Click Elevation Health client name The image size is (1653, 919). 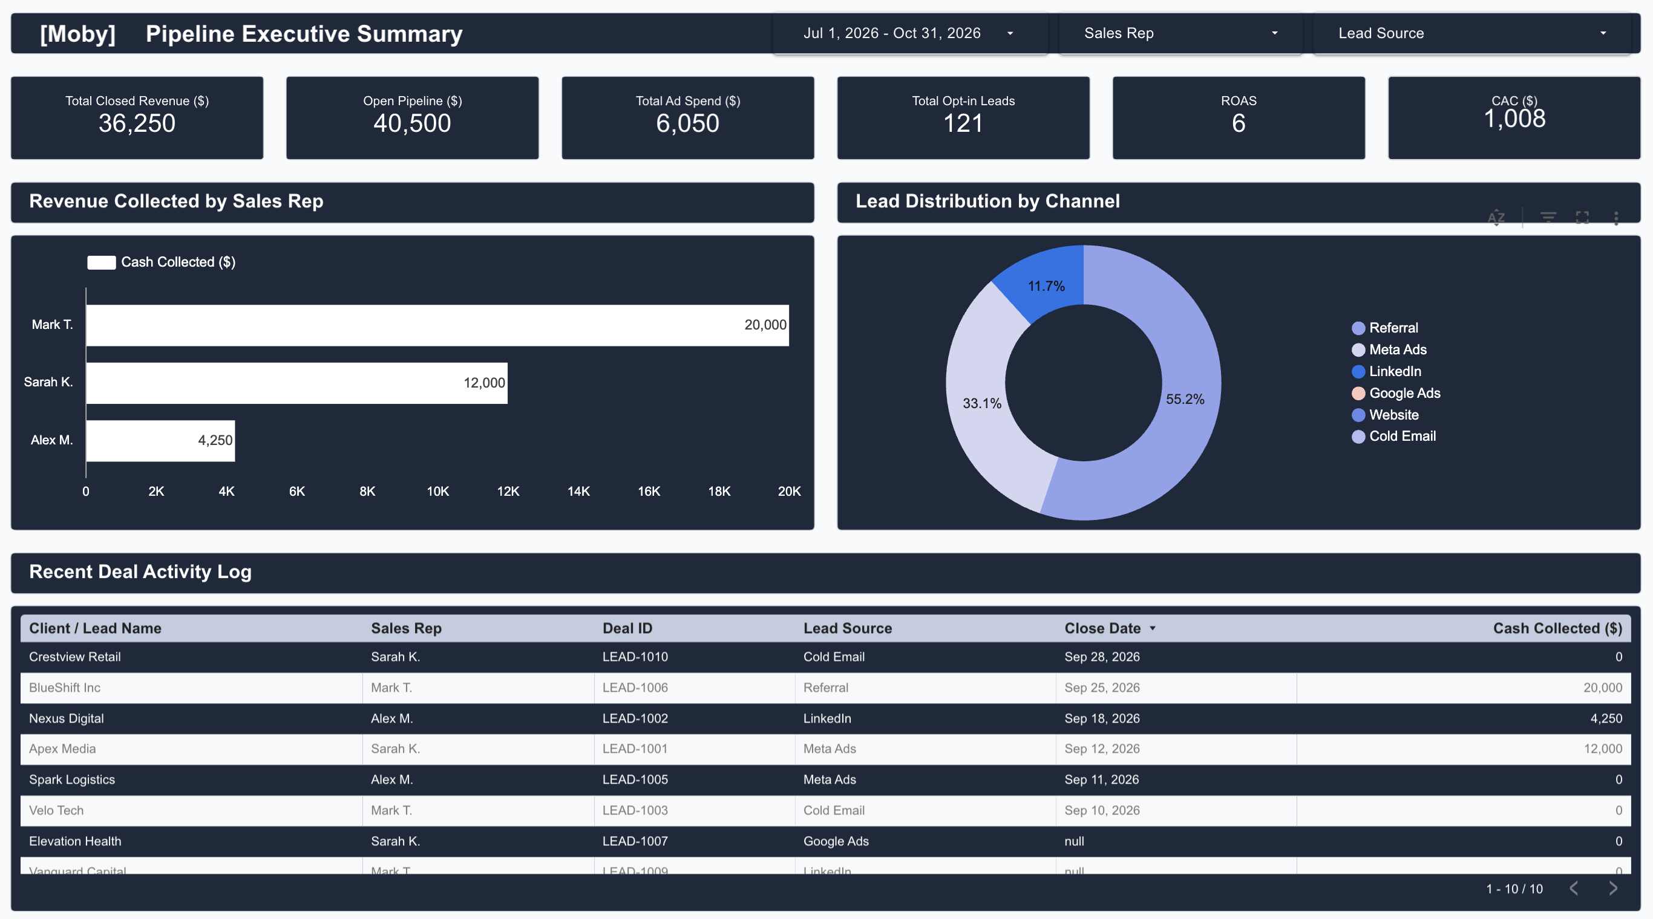pos(75,841)
